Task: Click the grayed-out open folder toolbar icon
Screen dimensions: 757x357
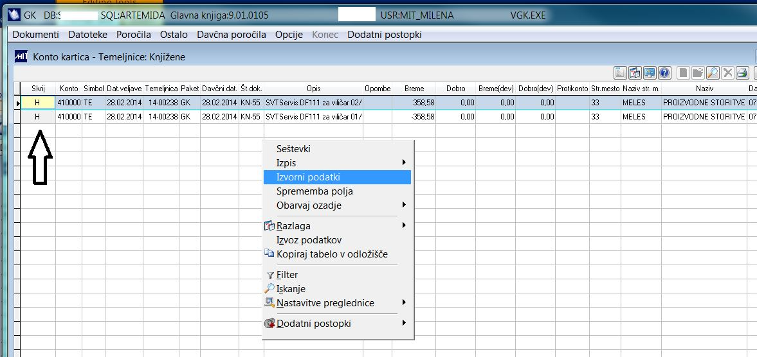Action: pos(698,73)
